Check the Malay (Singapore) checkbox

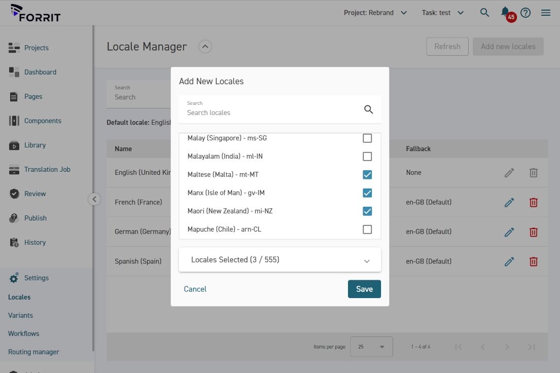pyautogui.click(x=367, y=138)
